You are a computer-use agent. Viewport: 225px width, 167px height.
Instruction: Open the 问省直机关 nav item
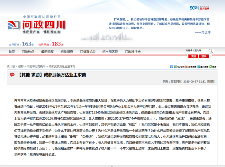[88, 52]
